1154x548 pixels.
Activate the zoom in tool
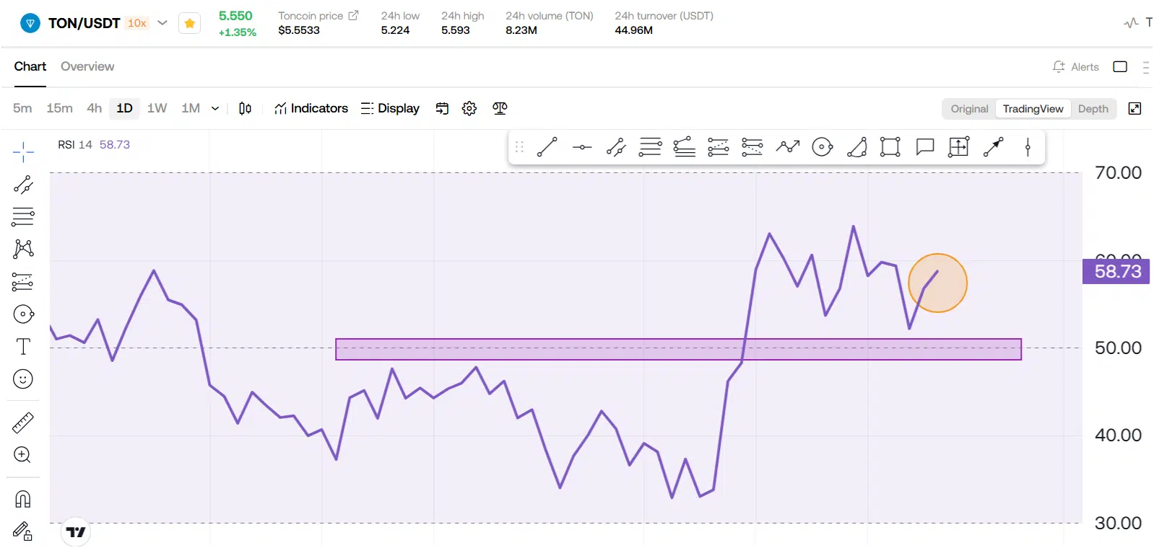(23, 455)
